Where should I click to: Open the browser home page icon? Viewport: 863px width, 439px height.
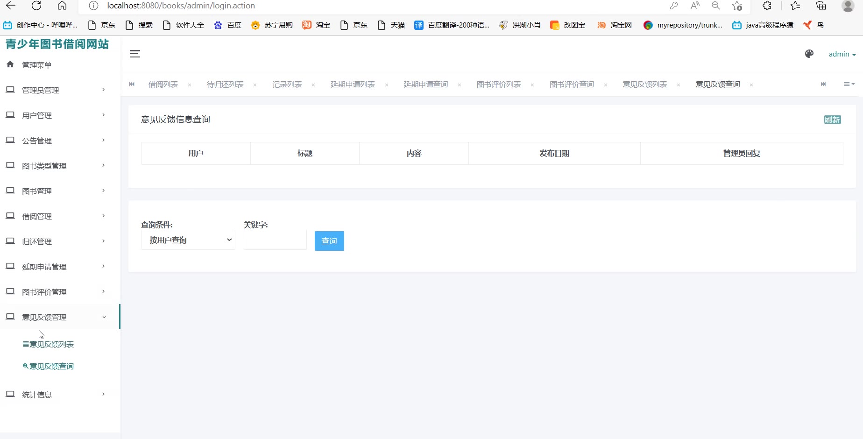62,6
